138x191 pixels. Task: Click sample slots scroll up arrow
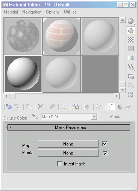coord(123,20)
